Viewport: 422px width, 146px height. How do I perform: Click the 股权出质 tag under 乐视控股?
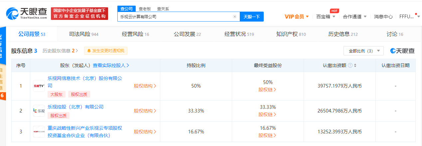59,116
